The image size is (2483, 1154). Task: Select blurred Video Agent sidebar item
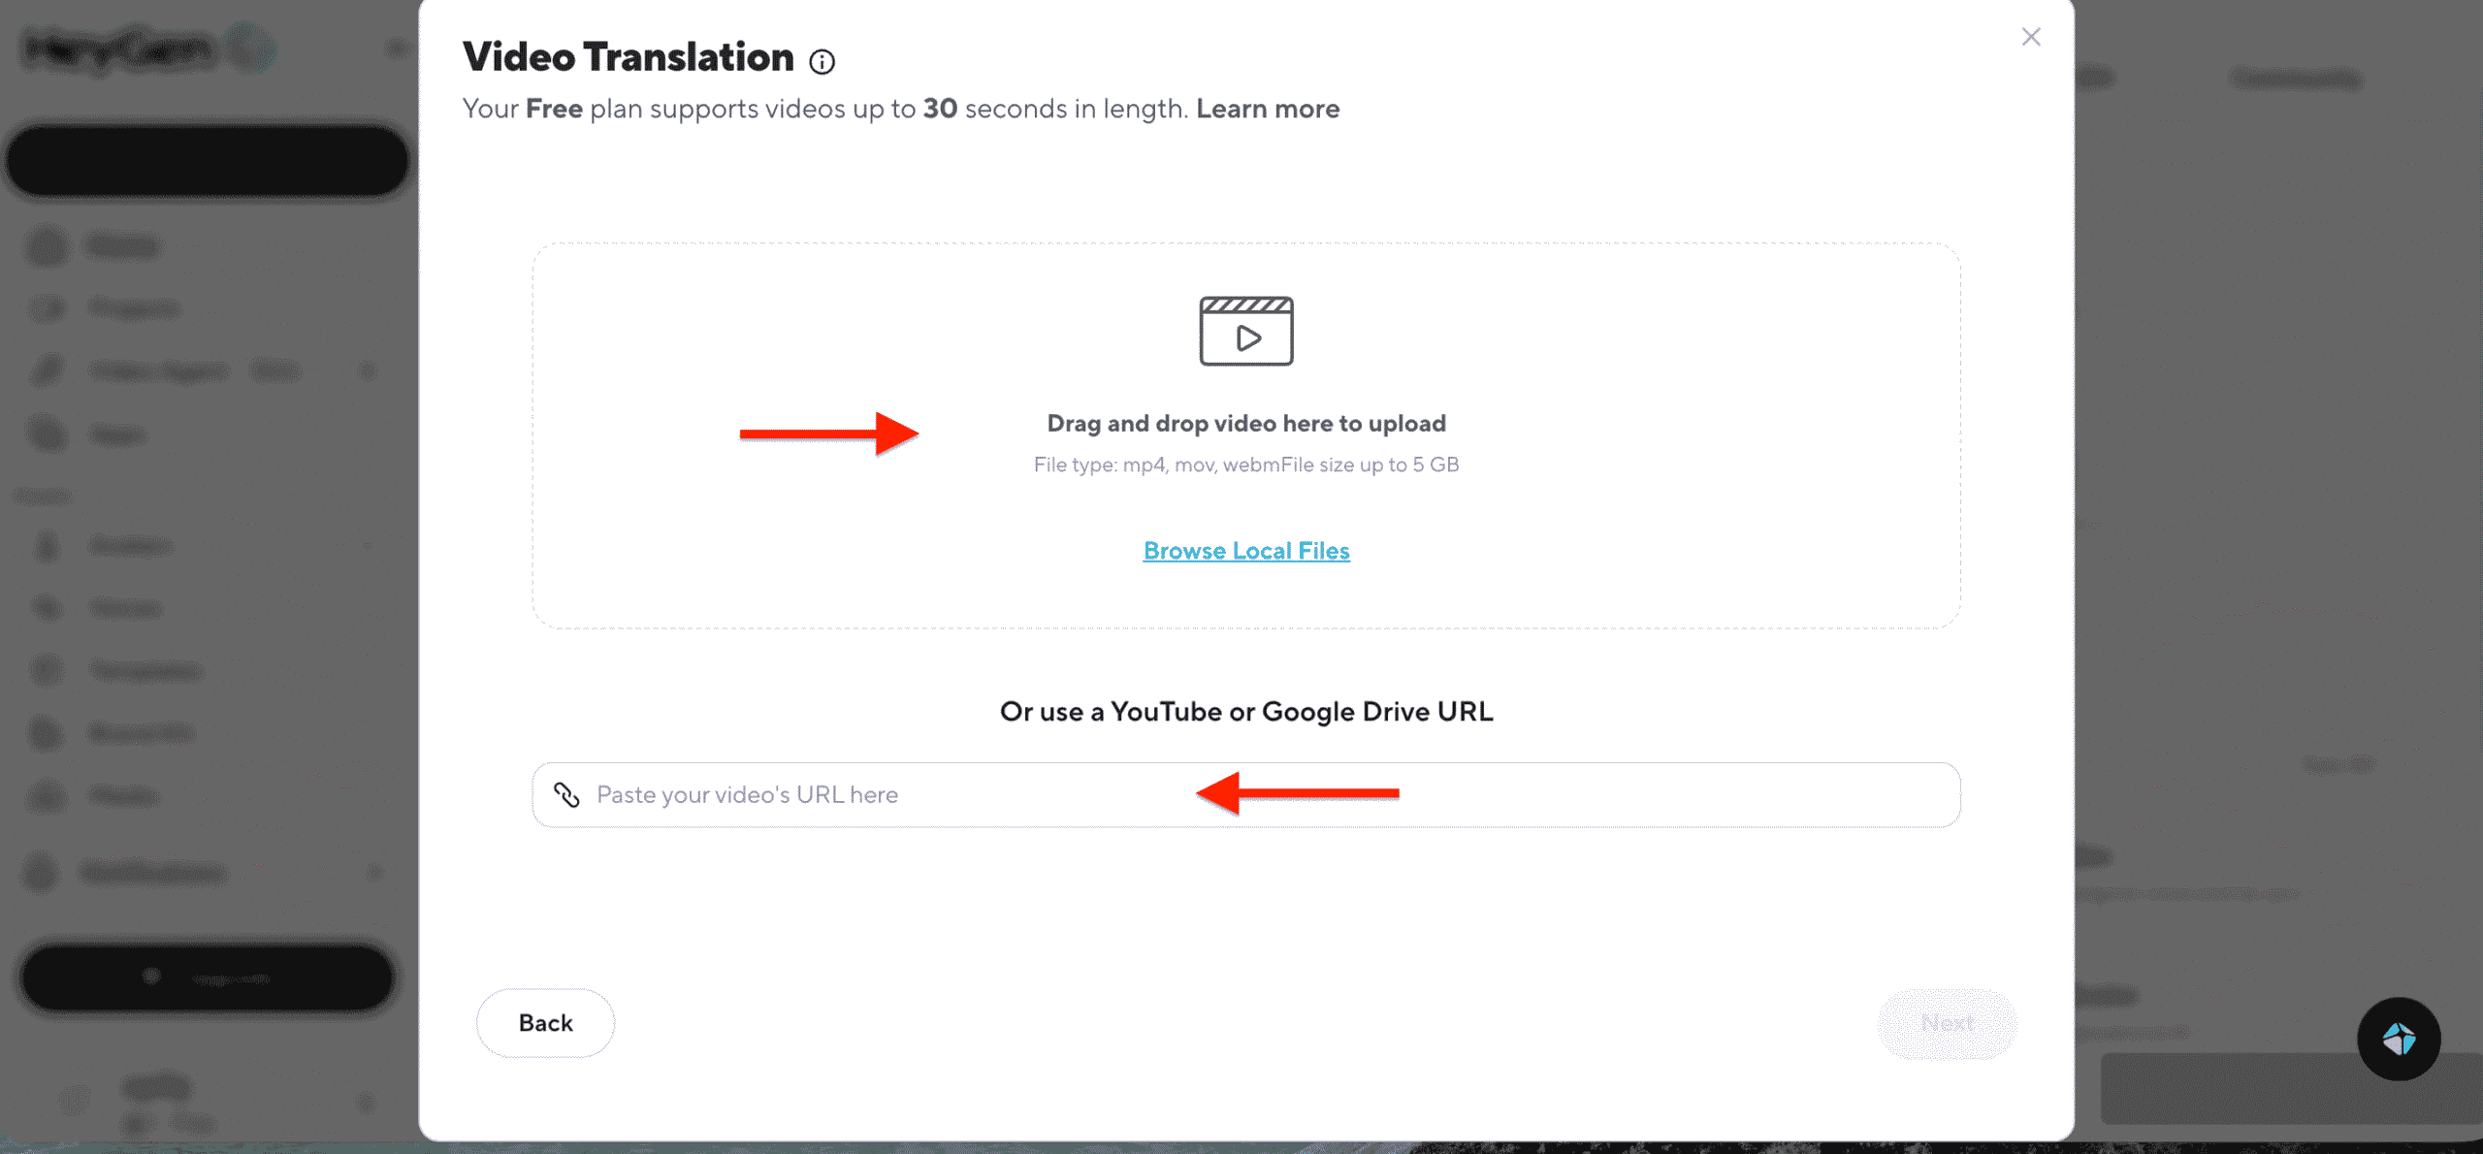pyautogui.click(x=160, y=370)
